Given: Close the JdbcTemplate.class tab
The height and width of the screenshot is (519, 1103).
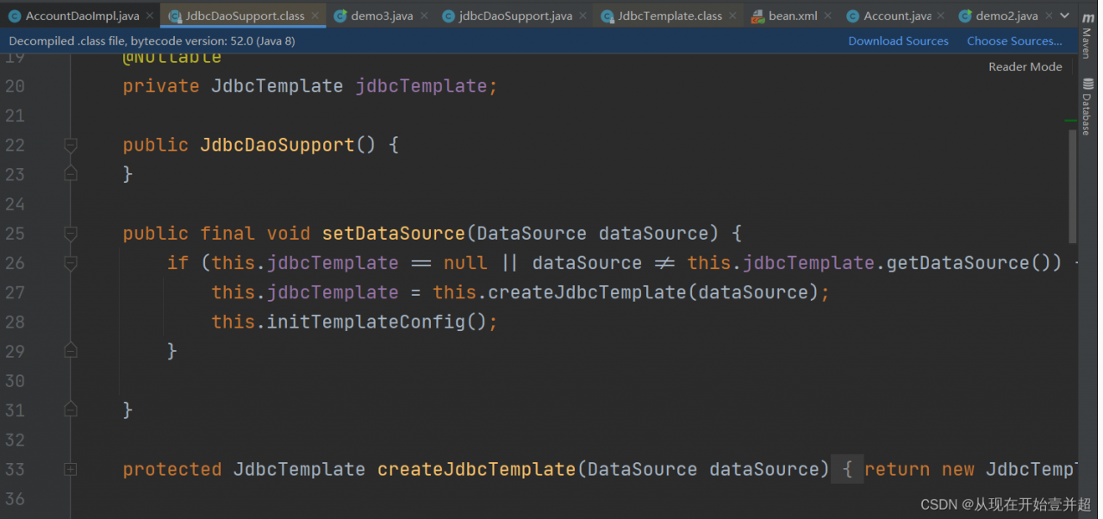Looking at the screenshot, I should coord(732,16).
